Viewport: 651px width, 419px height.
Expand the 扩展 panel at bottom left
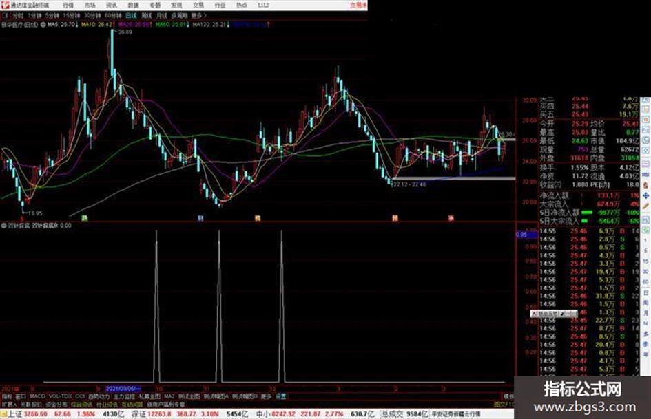pyautogui.click(x=8, y=405)
